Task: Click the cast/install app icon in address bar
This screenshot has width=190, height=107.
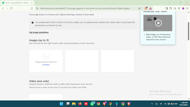Action: click(x=140, y=8)
